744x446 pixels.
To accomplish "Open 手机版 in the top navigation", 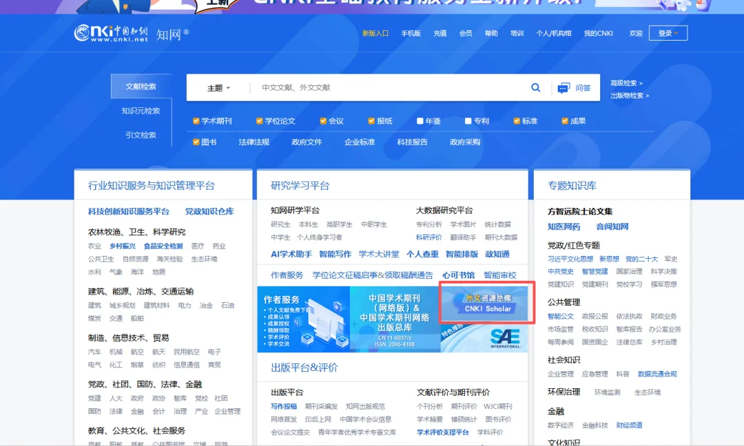I will coord(411,33).
